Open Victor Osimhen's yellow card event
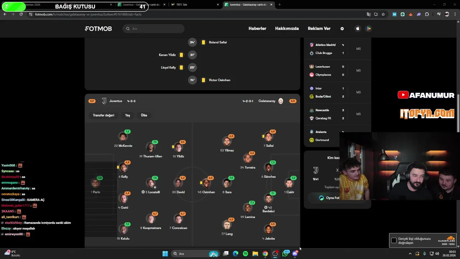460x259 pixels. click(209, 80)
